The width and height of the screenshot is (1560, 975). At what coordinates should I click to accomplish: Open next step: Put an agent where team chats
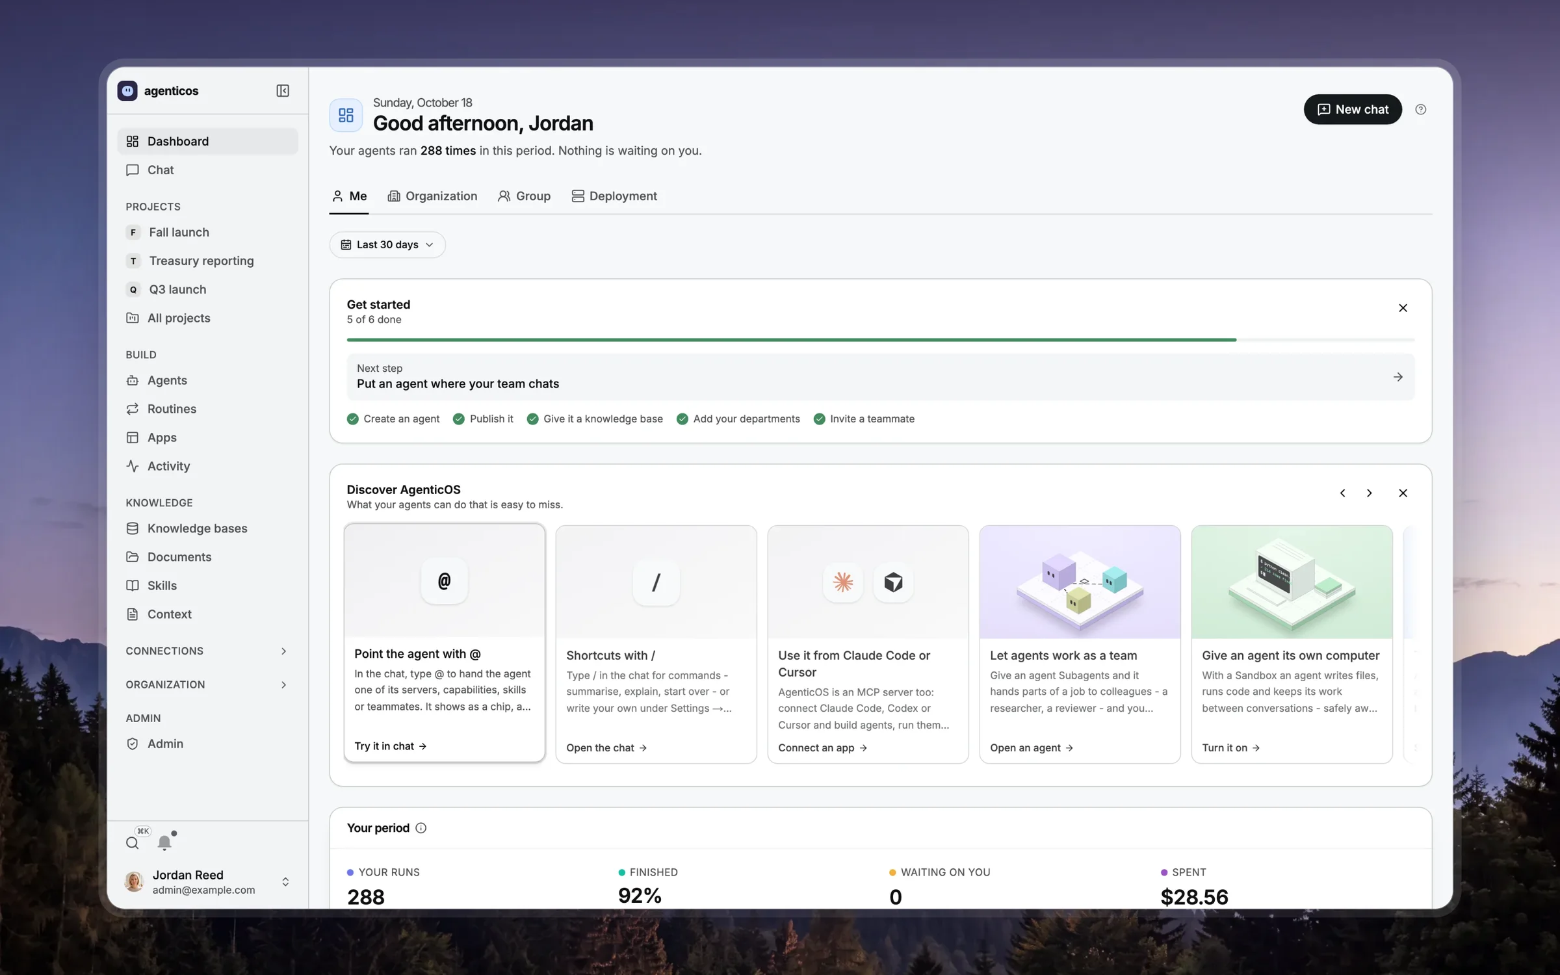pyautogui.click(x=880, y=377)
